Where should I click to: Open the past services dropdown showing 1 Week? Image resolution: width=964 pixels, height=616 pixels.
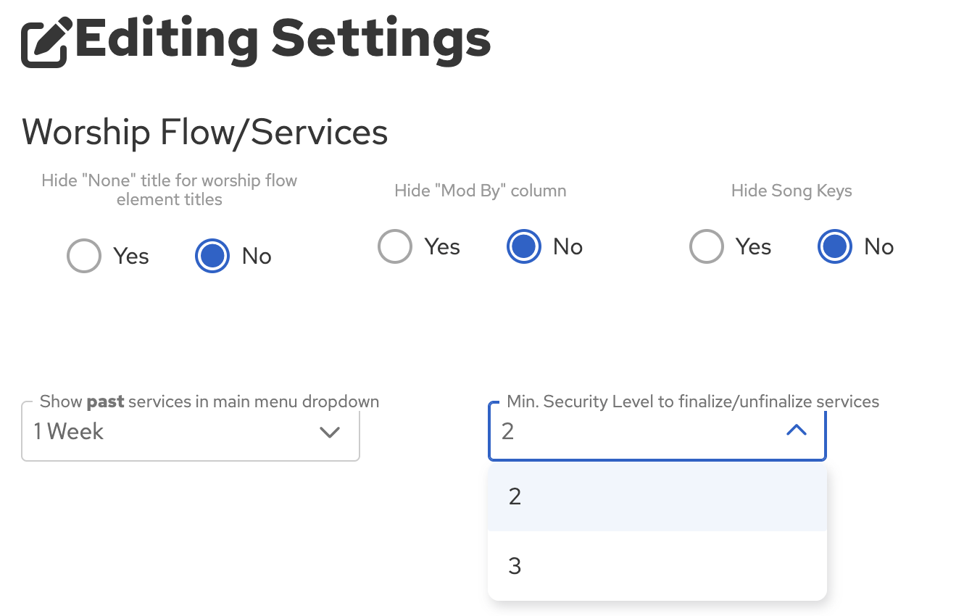[174, 432]
